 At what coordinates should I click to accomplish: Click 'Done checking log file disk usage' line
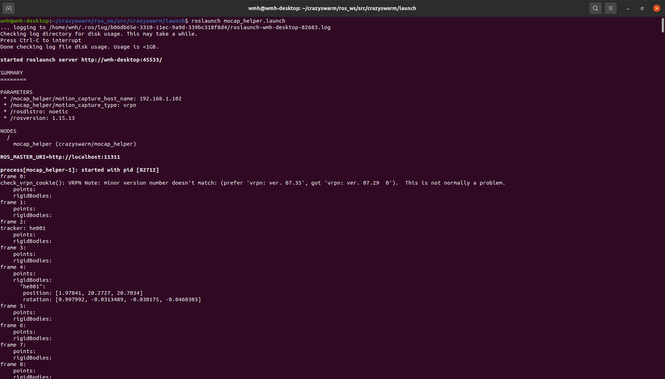80,47
